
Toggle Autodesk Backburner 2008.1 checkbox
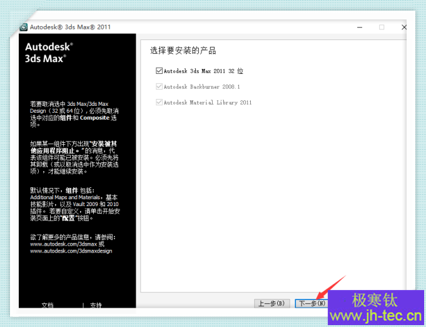160,87
